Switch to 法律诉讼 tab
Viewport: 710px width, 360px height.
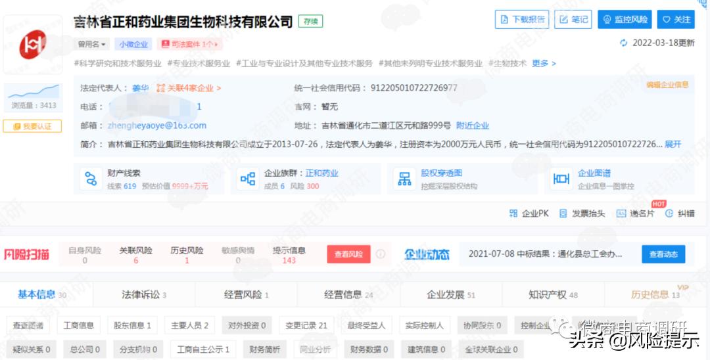click(144, 295)
